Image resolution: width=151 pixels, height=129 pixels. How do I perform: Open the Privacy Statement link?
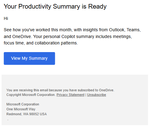coord(70,95)
